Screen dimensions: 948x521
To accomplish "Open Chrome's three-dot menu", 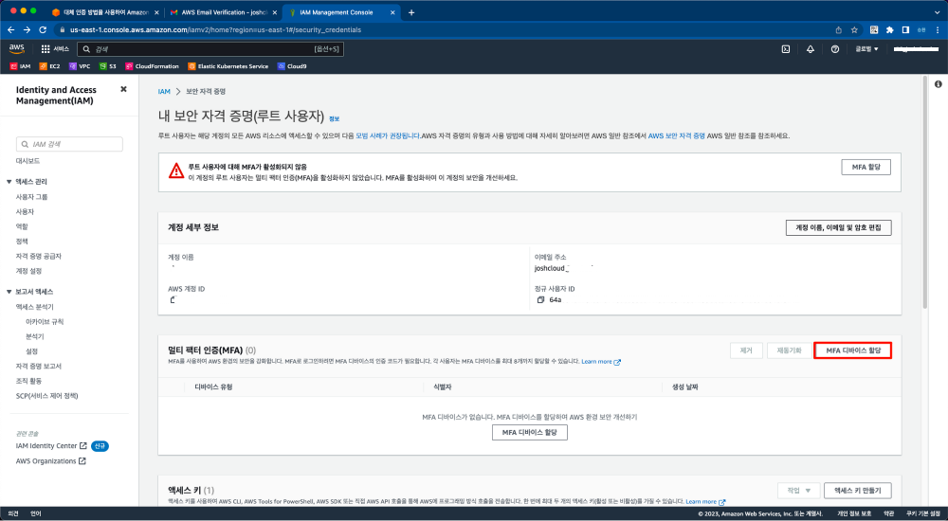I will click(938, 29).
